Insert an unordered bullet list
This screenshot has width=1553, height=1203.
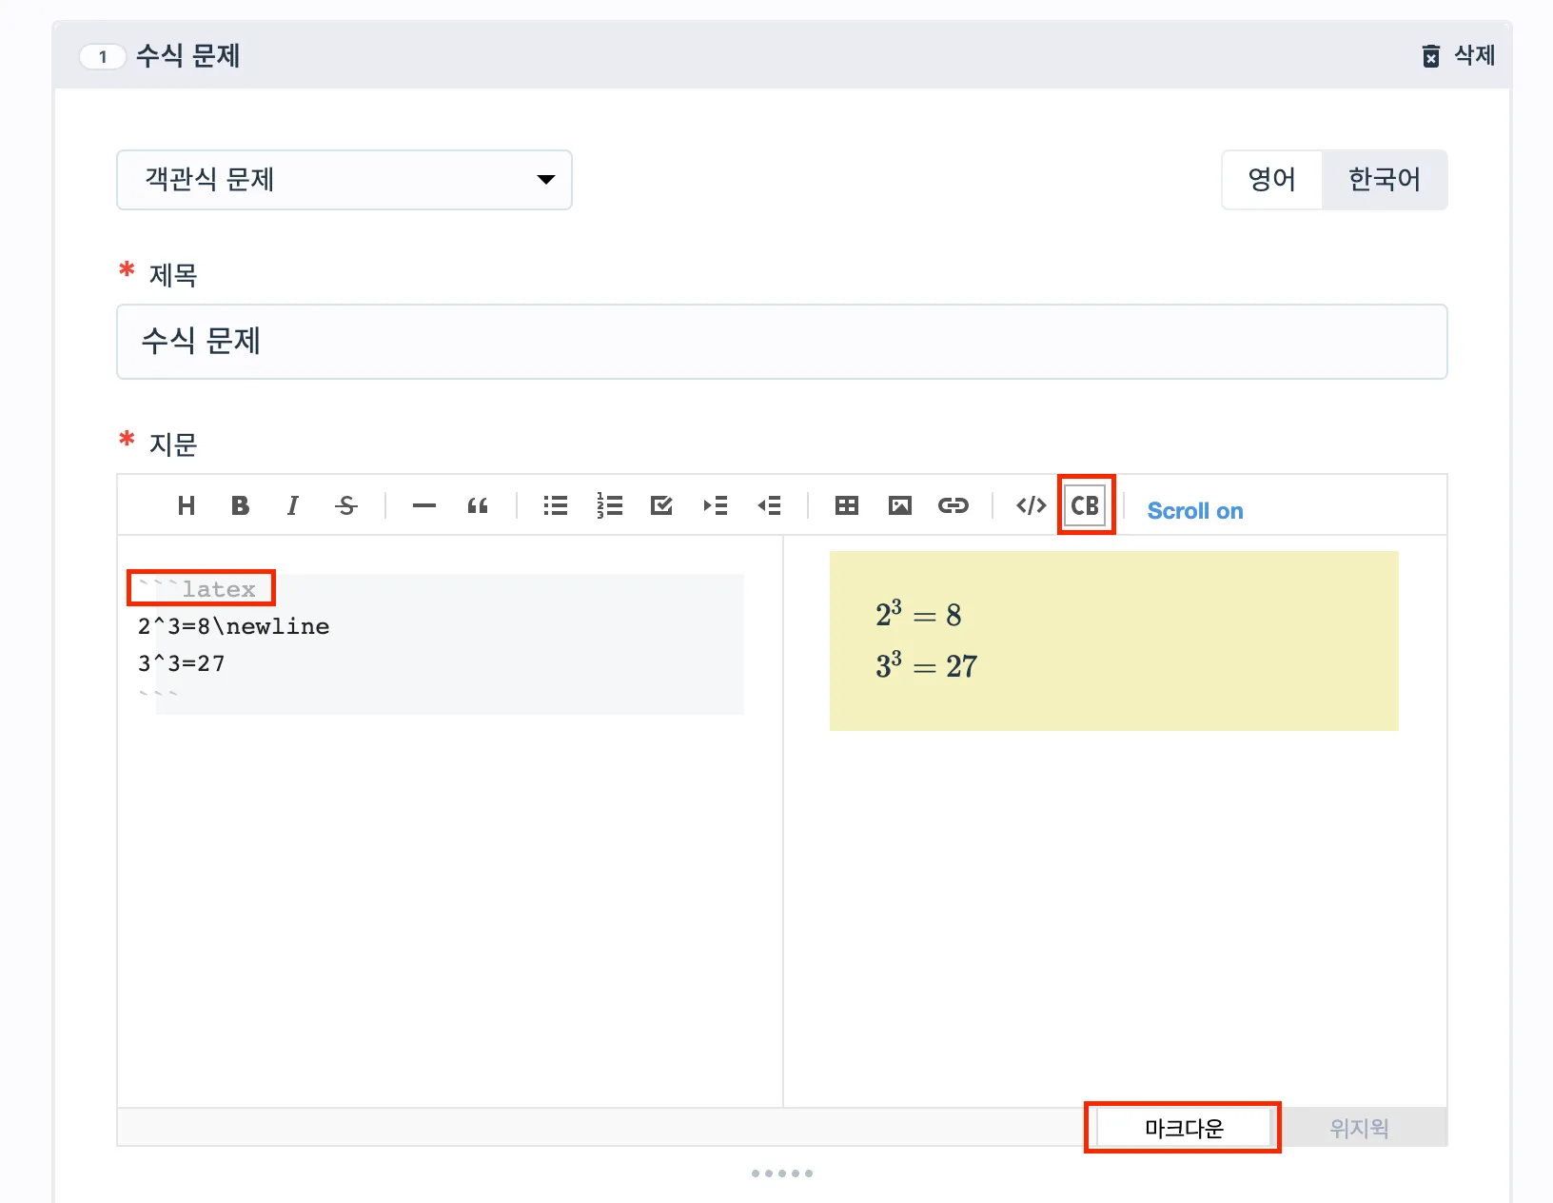coord(556,505)
